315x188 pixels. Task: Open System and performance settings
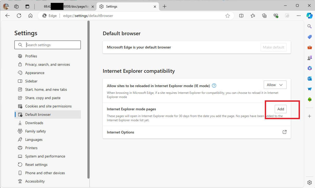point(48,156)
